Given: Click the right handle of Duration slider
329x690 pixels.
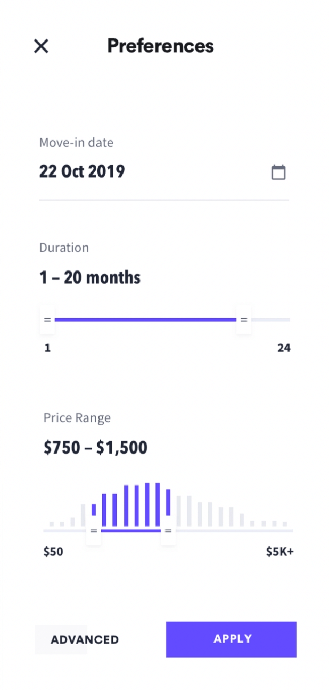Looking at the screenshot, I should tap(244, 320).
